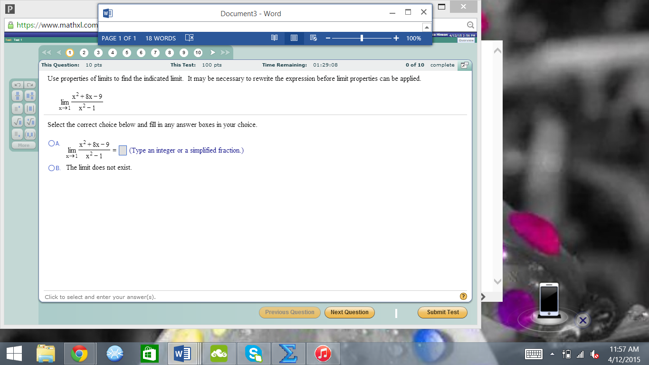
Task: Insert a fraction using the math palette
Action: [17, 95]
